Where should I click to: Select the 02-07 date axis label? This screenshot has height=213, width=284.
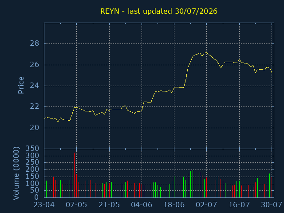click(x=206, y=205)
